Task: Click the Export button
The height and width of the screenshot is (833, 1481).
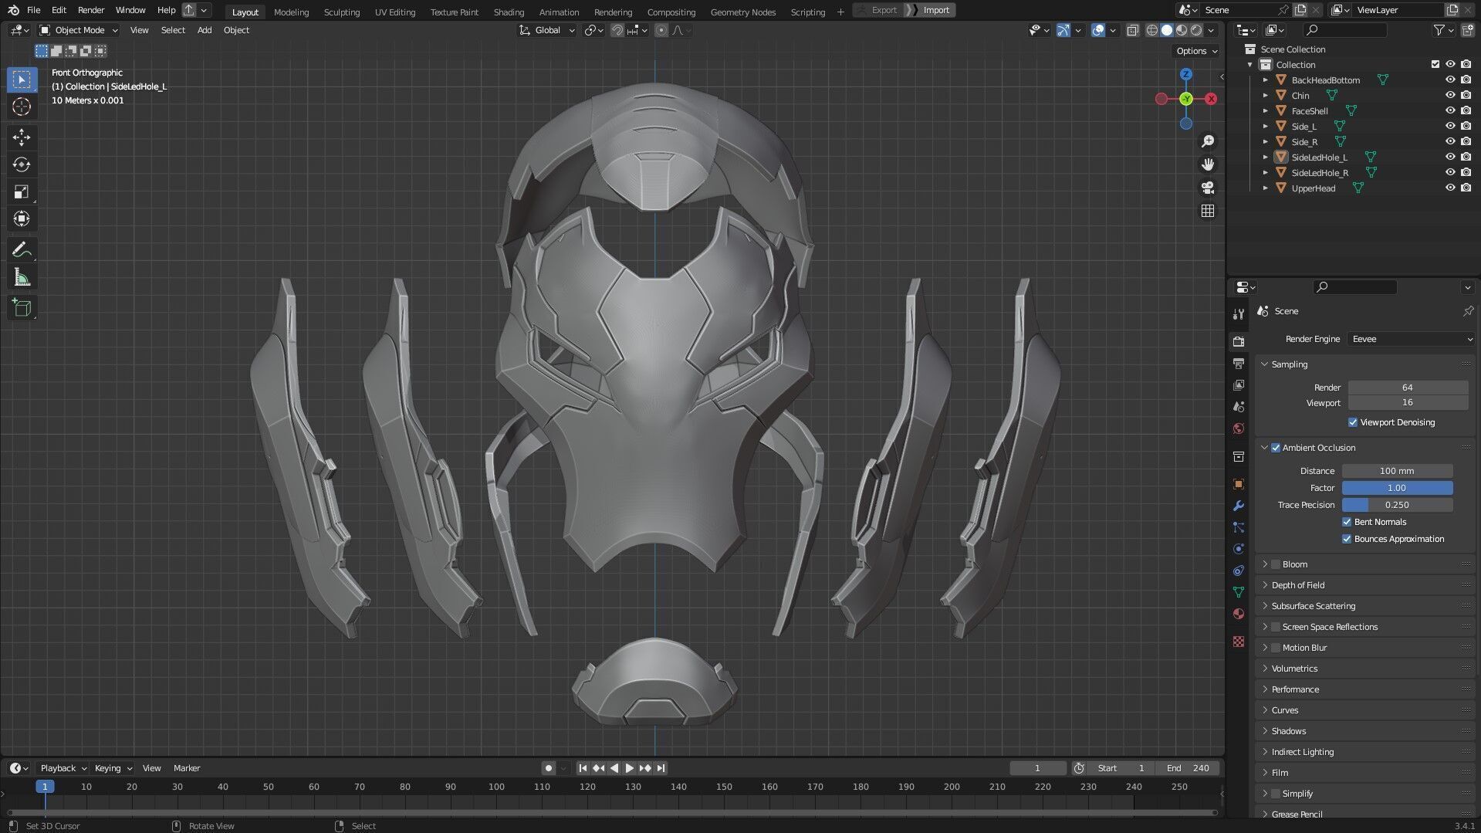Action: (x=878, y=10)
